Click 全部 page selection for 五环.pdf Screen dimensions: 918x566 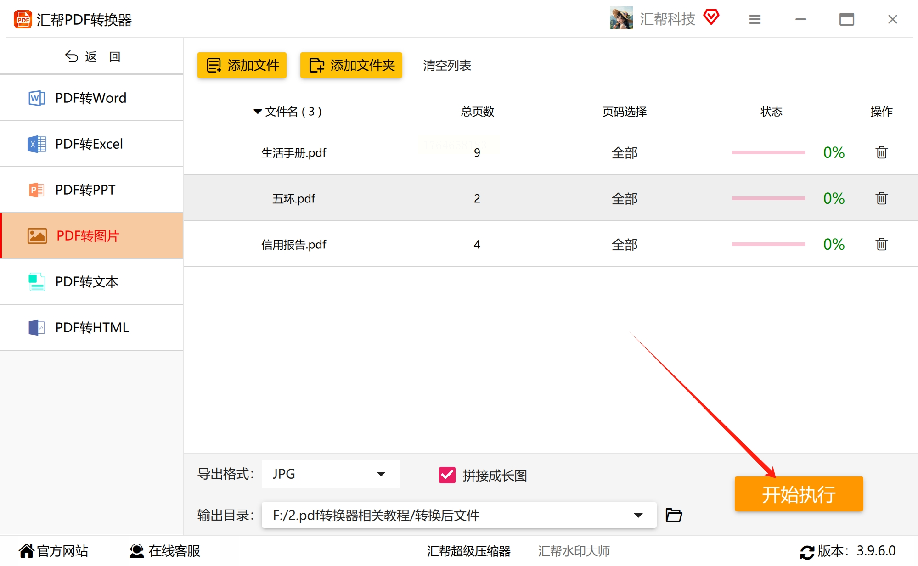pos(624,198)
